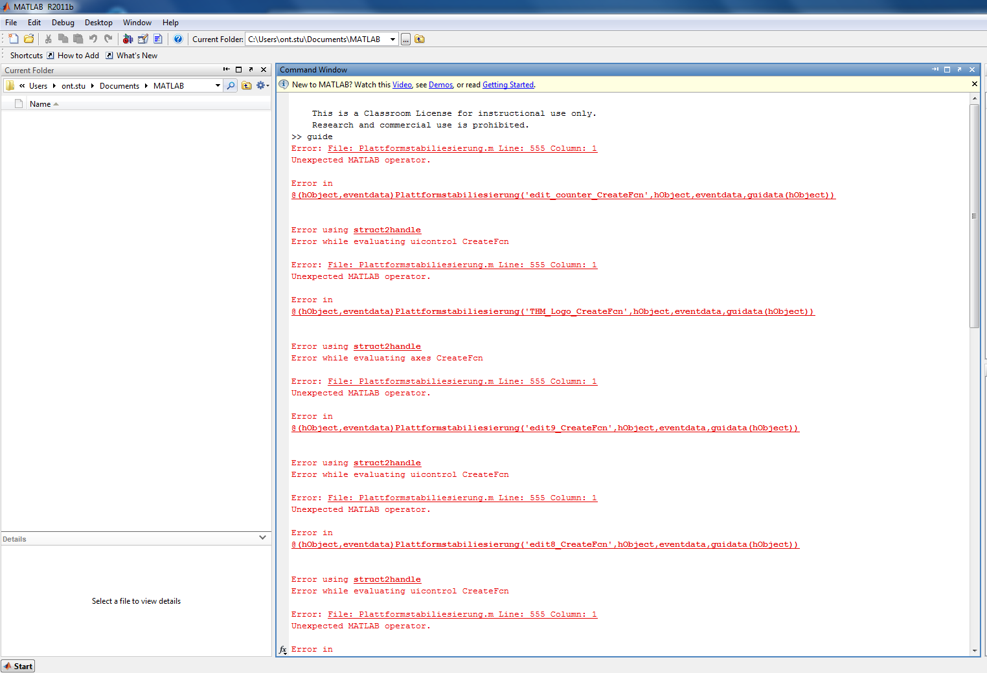Click the search magnifier in Current Folder
Image resolution: width=987 pixels, height=673 pixels.
click(x=231, y=85)
